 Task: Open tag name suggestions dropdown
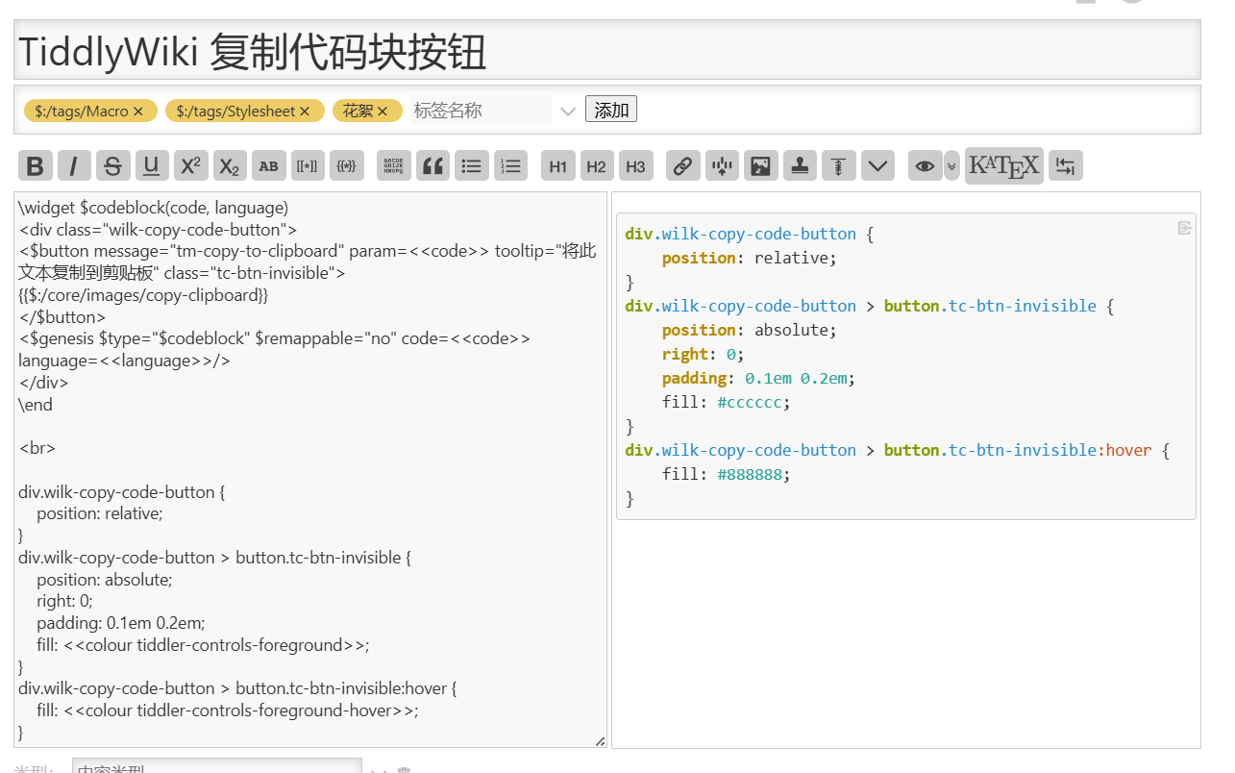pos(568,112)
